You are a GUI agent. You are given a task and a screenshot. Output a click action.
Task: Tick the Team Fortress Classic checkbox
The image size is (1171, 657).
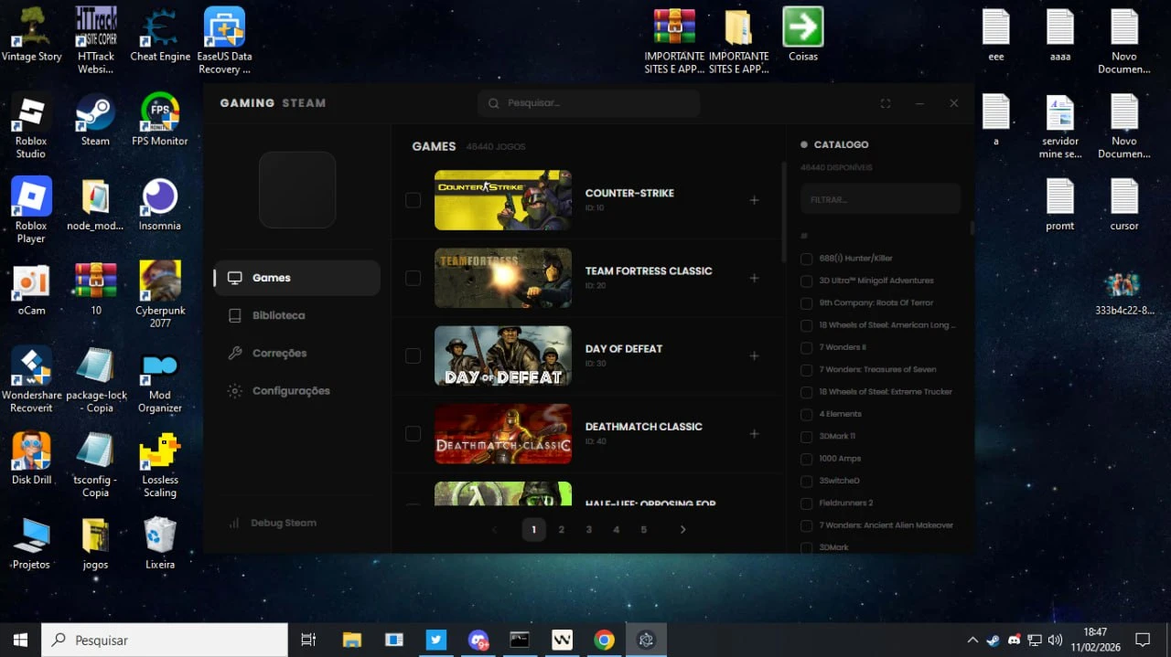tap(414, 278)
